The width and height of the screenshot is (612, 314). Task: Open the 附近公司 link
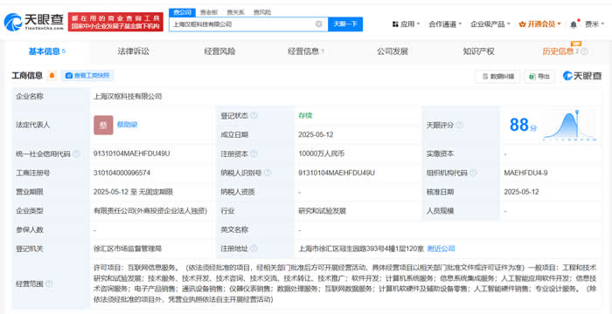441,249
